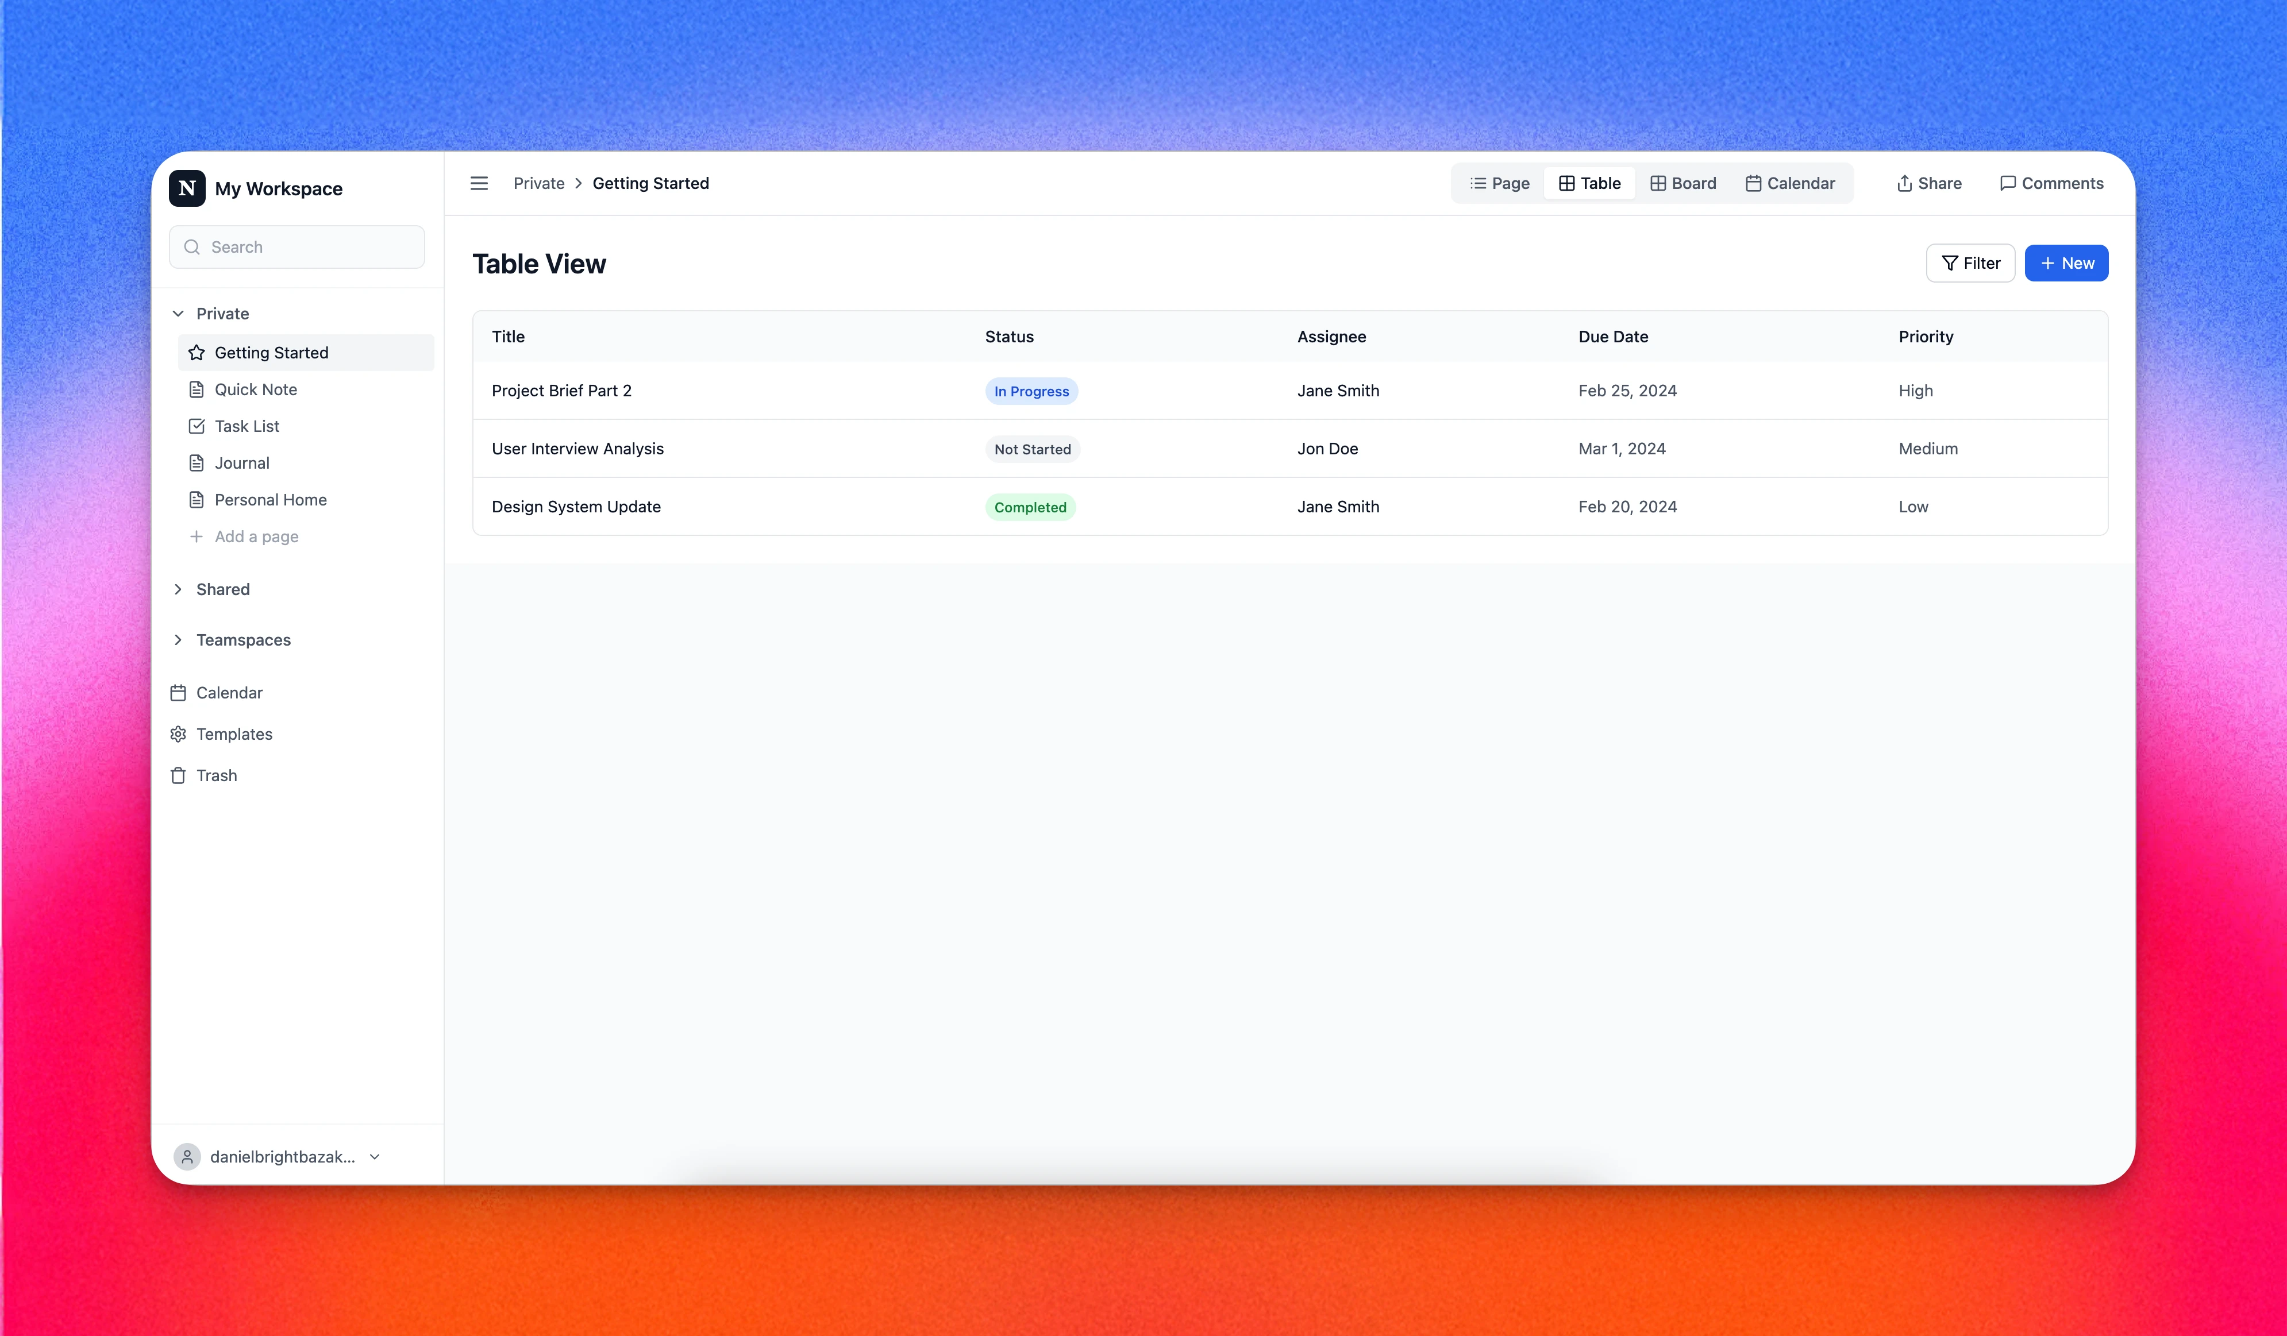Image resolution: width=2287 pixels, height=1336 pixels.
Task: Open Trash from the sidebar
Action: tap(297, 775)
